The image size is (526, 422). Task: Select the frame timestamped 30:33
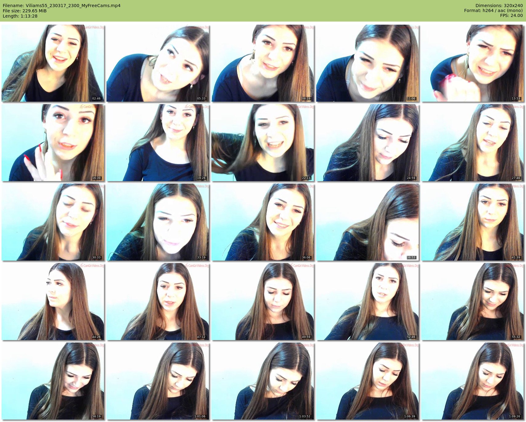click(53, 222)
